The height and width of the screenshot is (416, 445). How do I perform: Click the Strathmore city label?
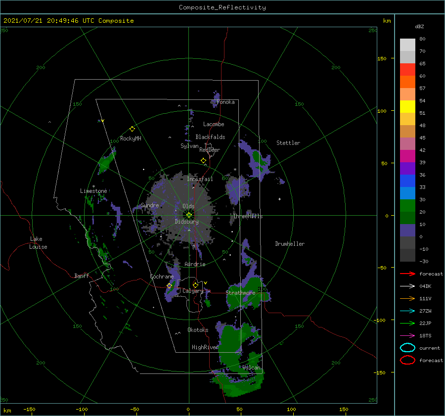pos(240,293)
